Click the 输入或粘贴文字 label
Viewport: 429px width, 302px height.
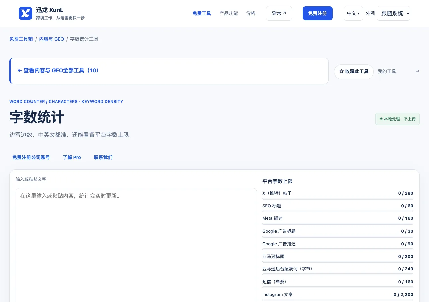pos(31,179)
